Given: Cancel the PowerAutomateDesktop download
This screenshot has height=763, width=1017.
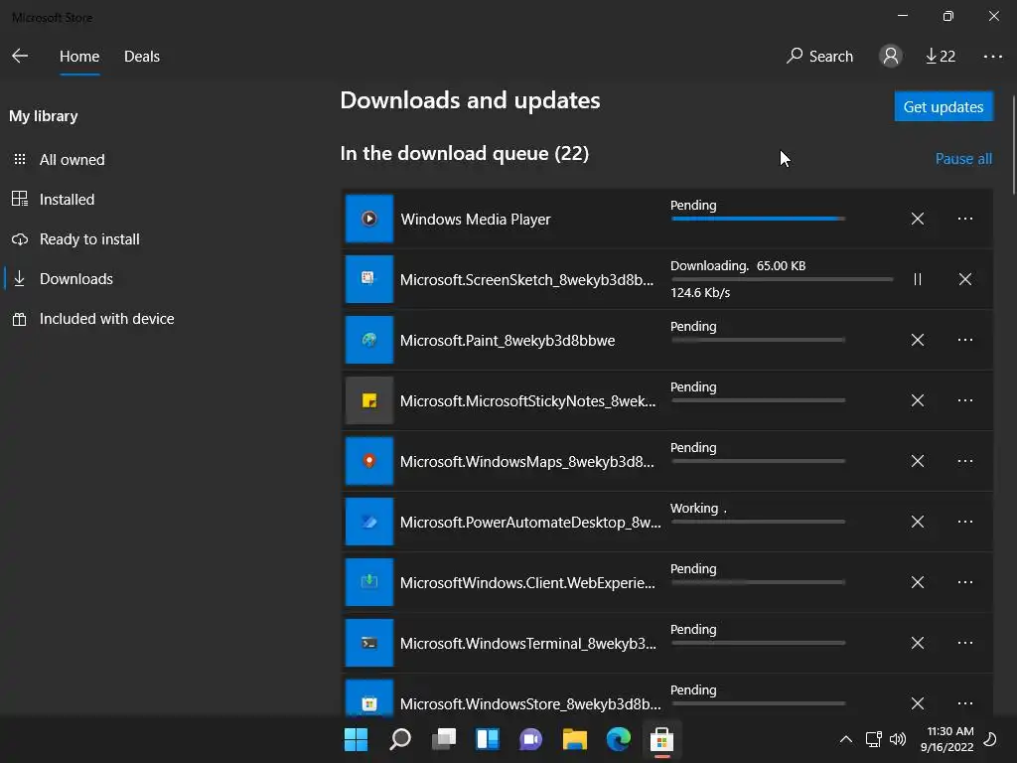Looking at the screenshot, I should pos(917,522).
